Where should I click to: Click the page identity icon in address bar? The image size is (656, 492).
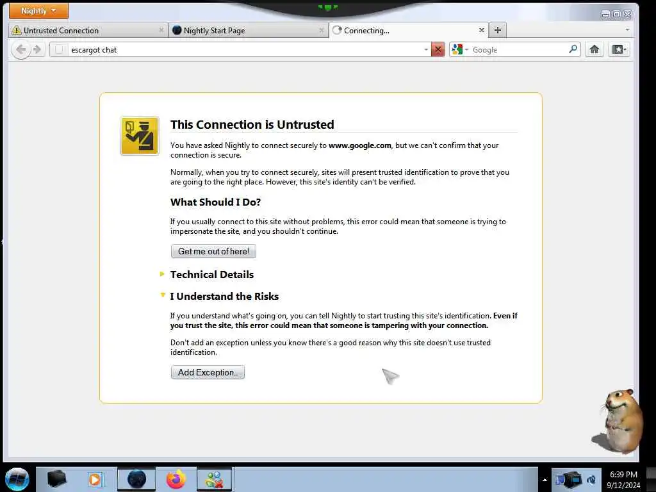[59, 50]
